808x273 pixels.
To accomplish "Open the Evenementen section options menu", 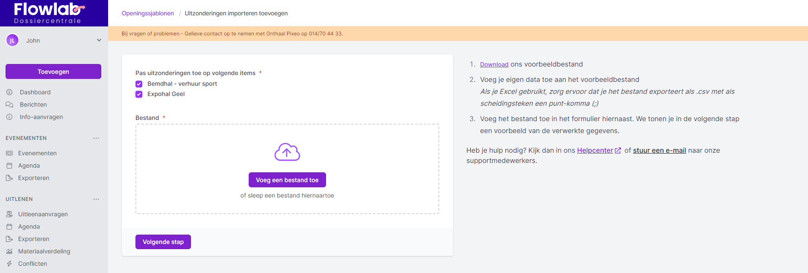I will pos(96,138).
